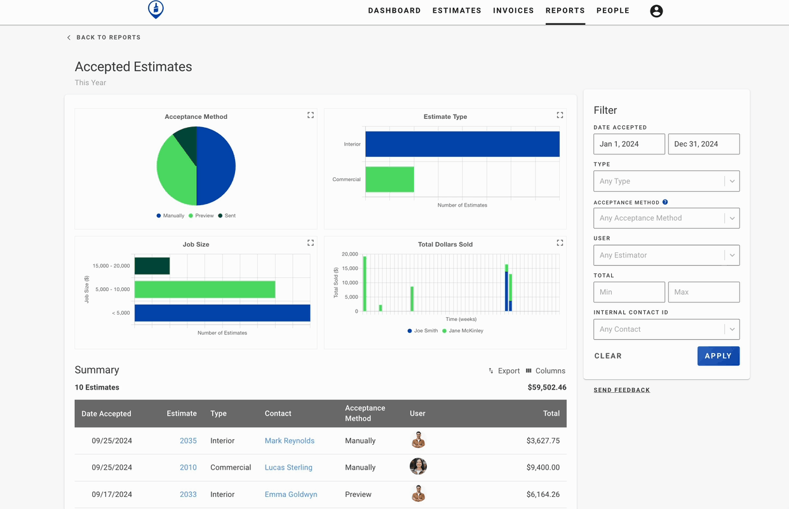
Task: Click the Min total input field
Action: tap(629, 292)
